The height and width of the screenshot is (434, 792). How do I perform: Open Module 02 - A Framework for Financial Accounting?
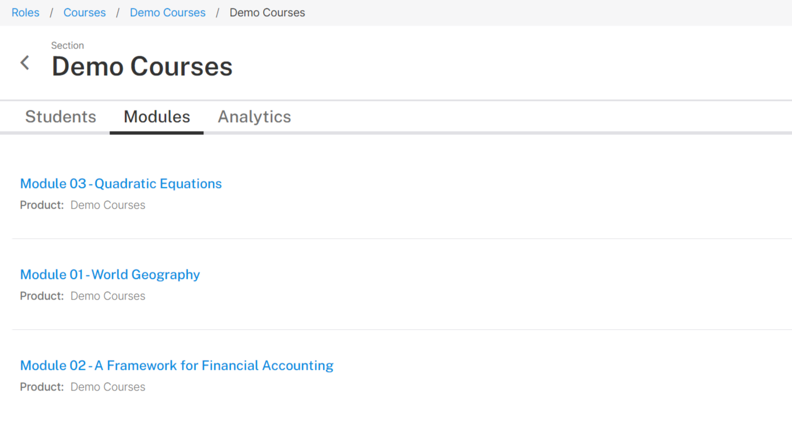coord(177,365)
